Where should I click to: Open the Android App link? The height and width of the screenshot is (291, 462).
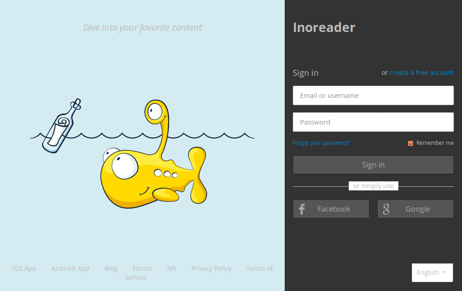click(70, 268)
